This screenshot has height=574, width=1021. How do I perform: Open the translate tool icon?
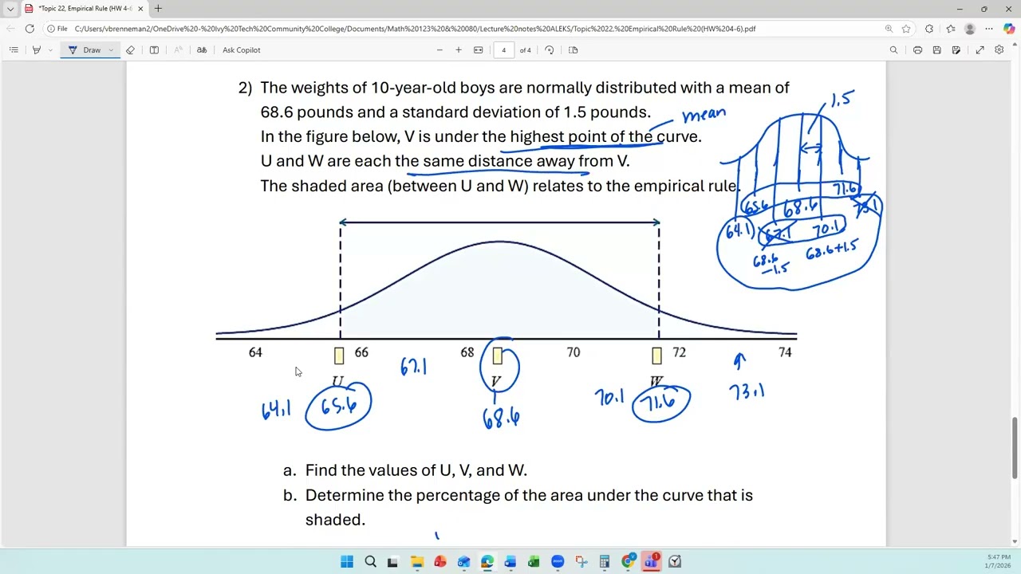click(202, 49)
